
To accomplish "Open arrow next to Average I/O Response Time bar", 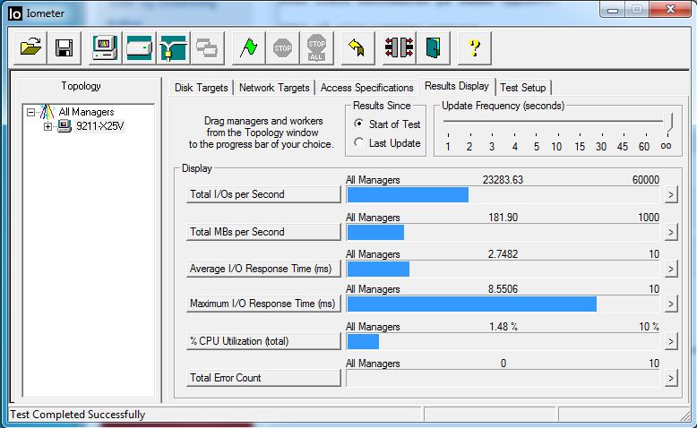I will tap(671, 269).
